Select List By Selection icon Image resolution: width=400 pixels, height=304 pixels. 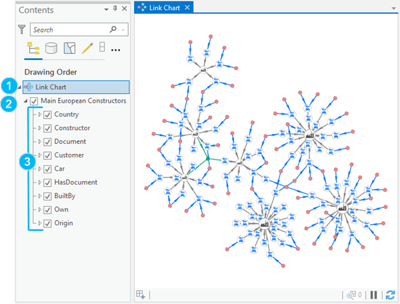[69, 49]
